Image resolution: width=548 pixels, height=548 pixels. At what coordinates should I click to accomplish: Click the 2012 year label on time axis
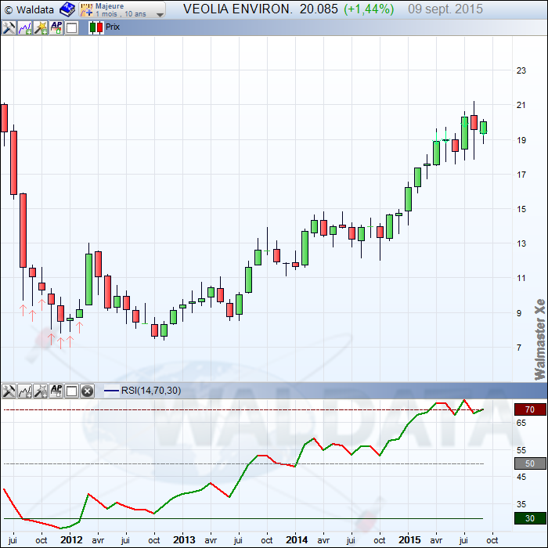71,540
